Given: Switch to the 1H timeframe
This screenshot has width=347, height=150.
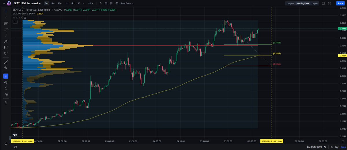Looking at the screenshot, I should click(x=67, y=3).
